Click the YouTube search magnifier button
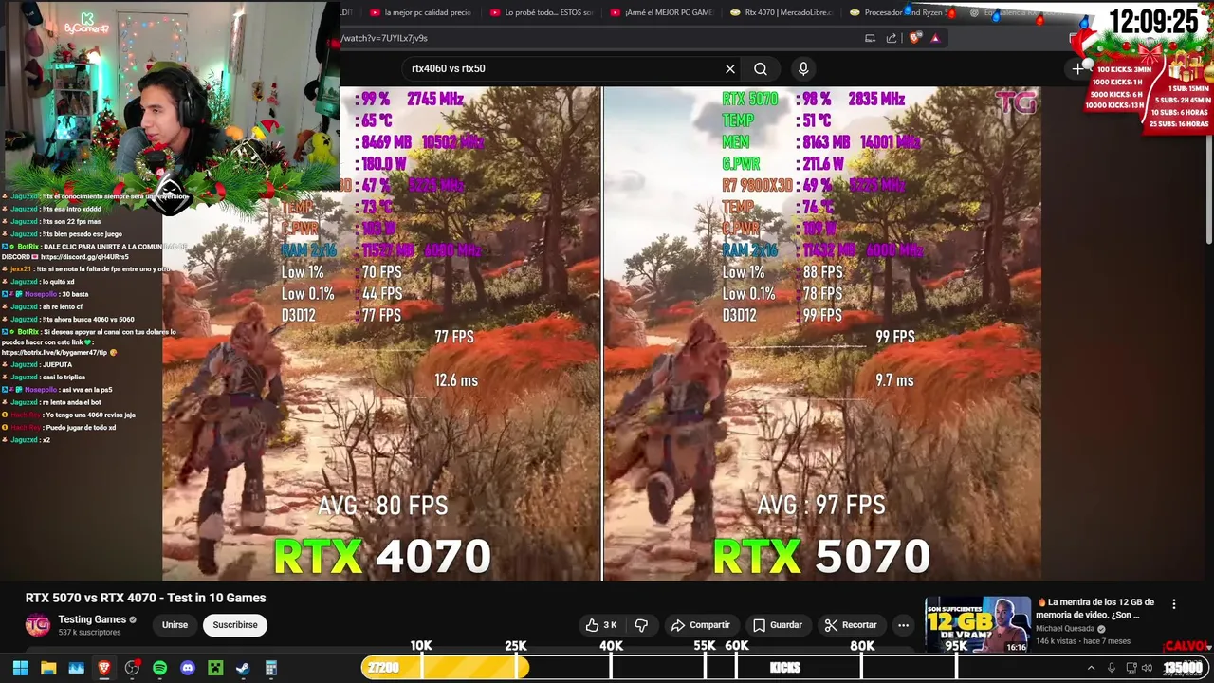This screenshot has height=683, width=1214. click(761, 68)
